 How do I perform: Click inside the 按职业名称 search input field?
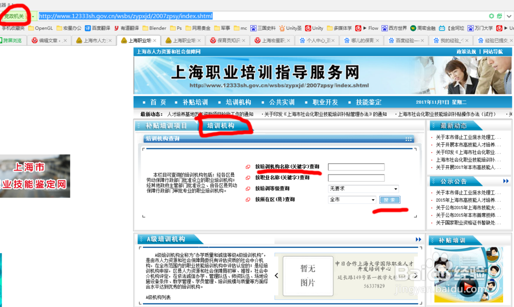355,177
